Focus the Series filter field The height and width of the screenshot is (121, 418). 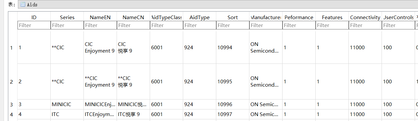pyautogui.click(x=67, y=25)
